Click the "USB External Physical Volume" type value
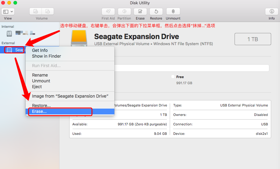 pos(244,106)
